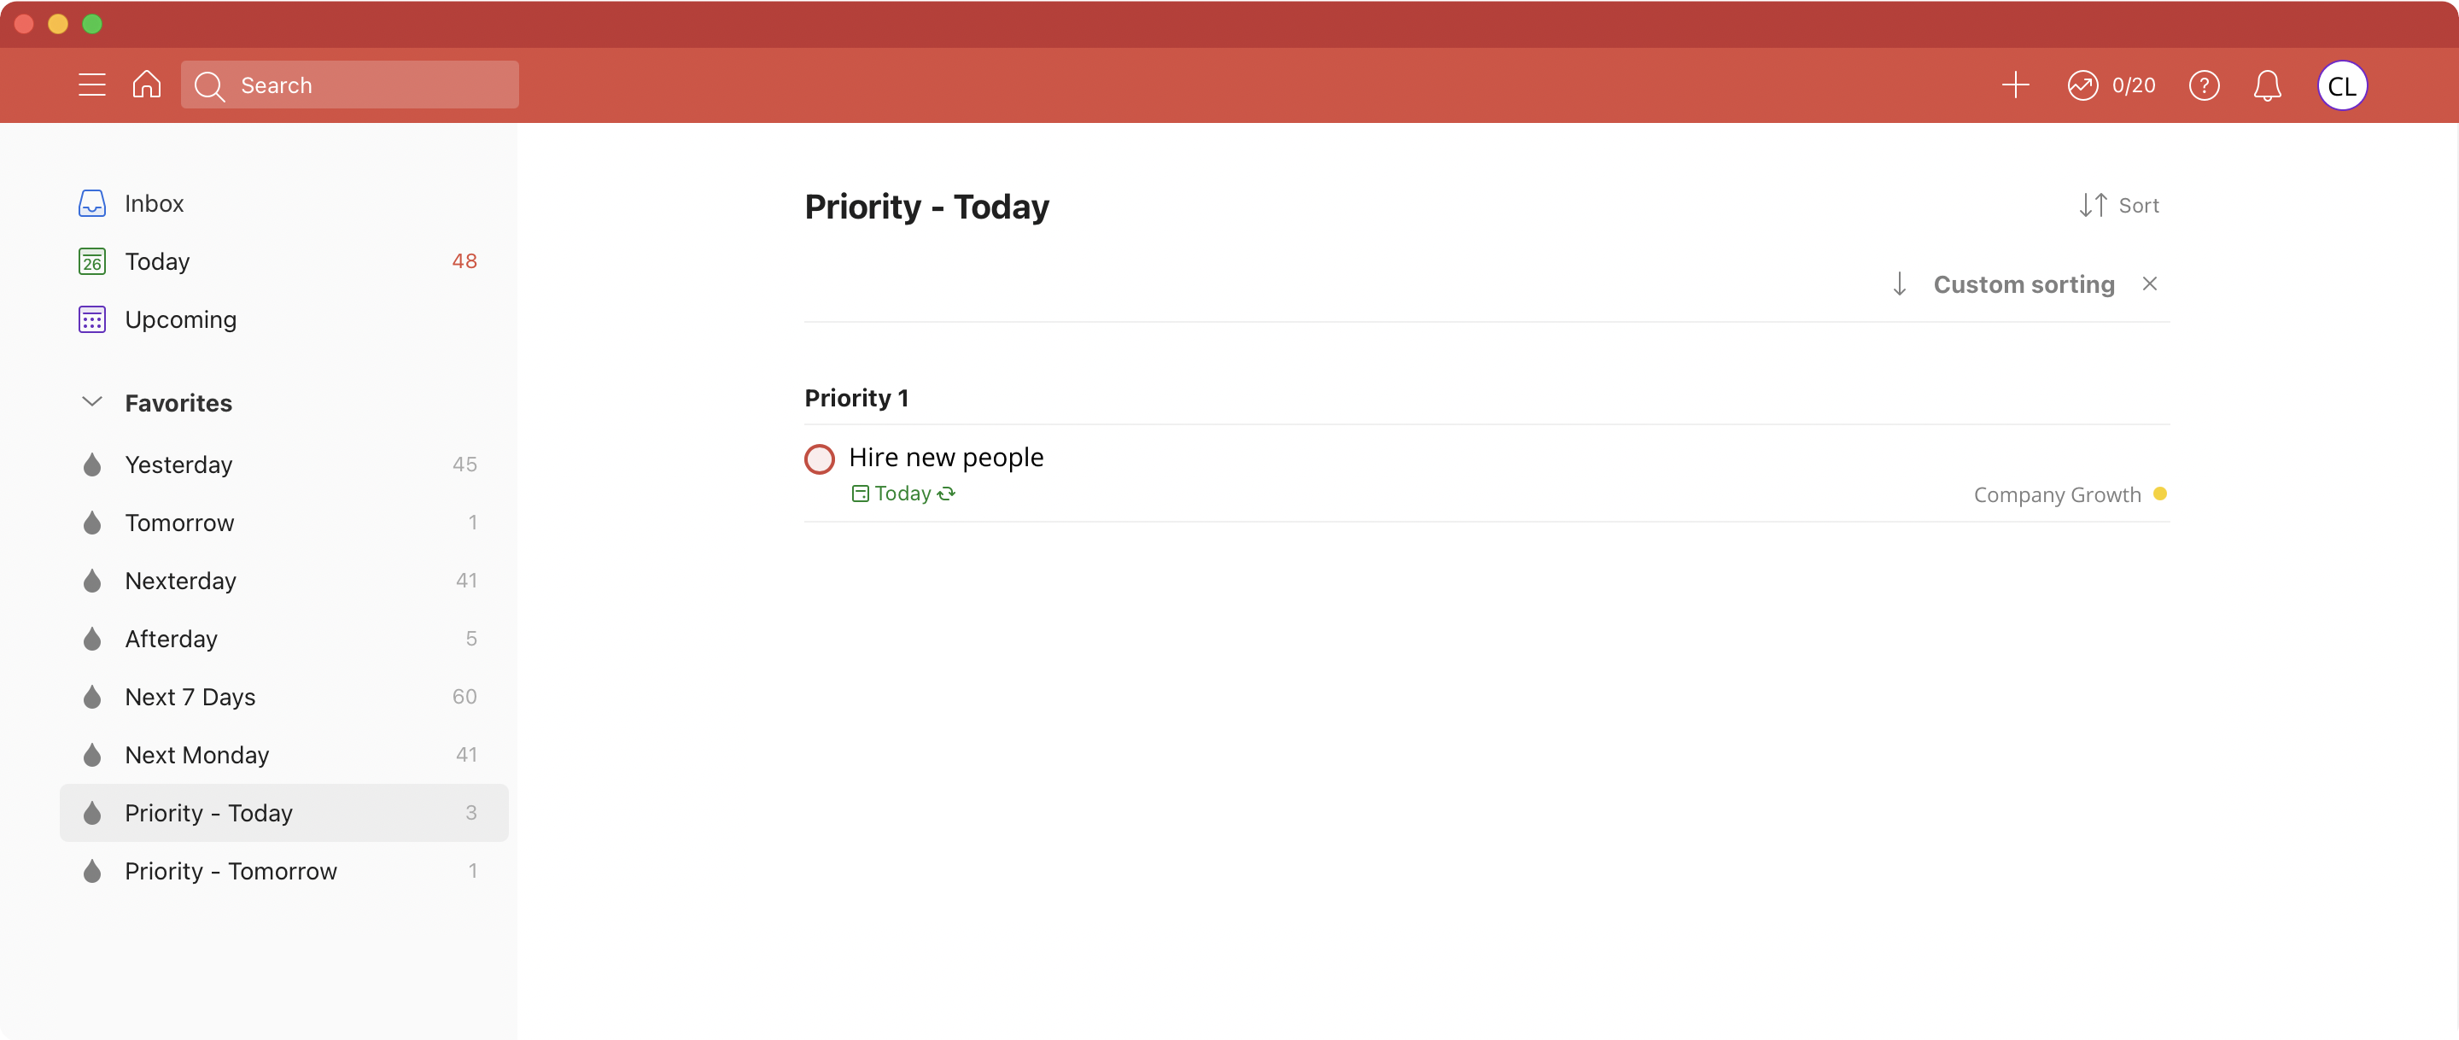2459x1040 pixels.
Task: Toggle the Favorites section collapse
Action: coord(91,401)
